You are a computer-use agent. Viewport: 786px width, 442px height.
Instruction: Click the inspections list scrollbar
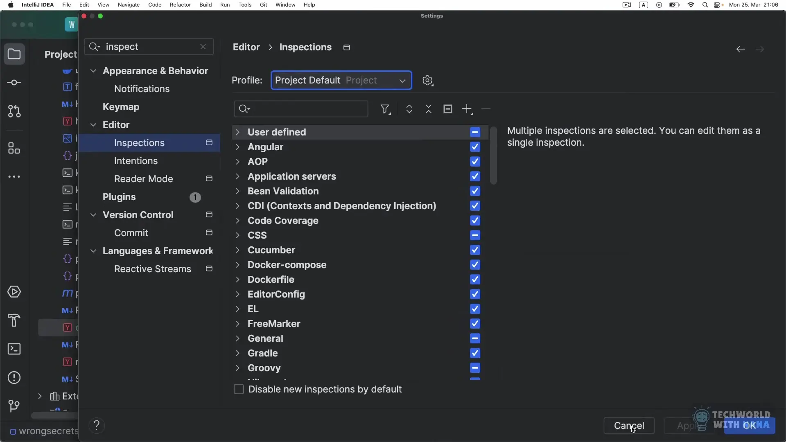(x=493, y=156)
